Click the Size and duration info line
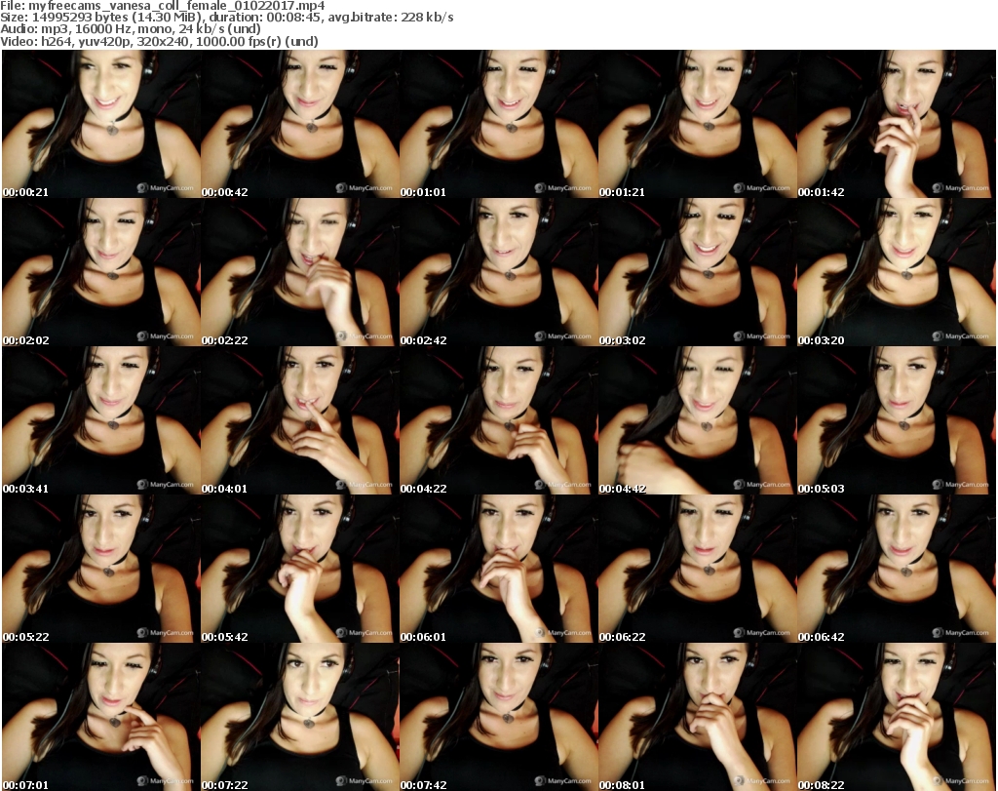This screenshot has width=998, height=791. click(226, 18)
